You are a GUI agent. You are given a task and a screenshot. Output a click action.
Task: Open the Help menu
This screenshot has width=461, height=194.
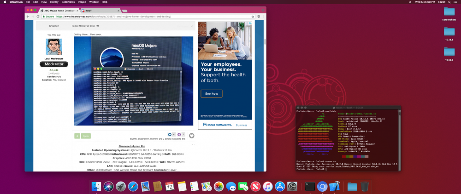tap(104, 2)
